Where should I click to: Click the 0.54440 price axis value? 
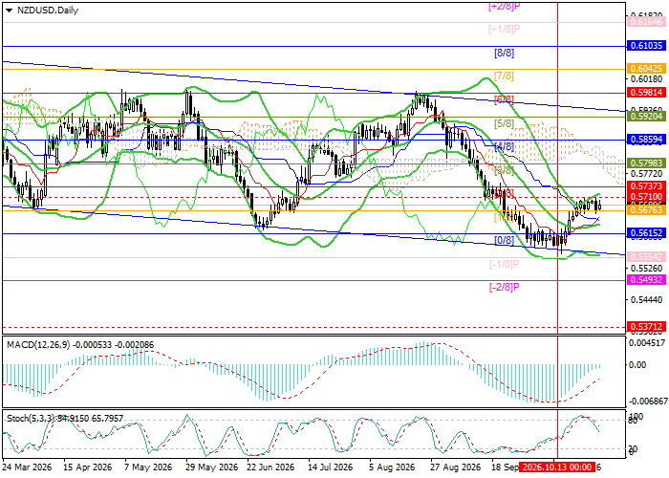(647, 300)
